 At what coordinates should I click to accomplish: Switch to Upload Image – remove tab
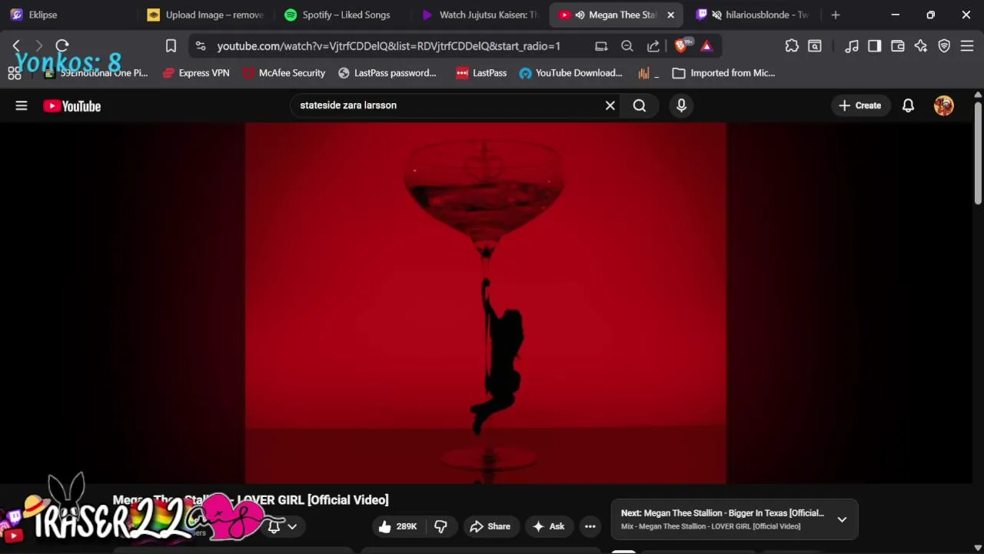(x=206, y=15)
